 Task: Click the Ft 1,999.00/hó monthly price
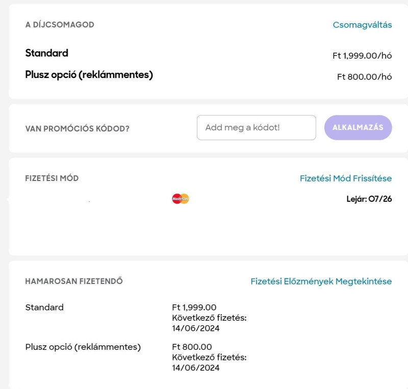pos(362,56)
